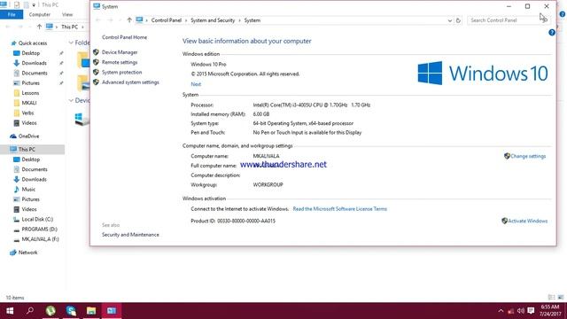The height and width of the screenshot is (319, 567).
Task: Open Remote settings link
Action: coord(120,62)
